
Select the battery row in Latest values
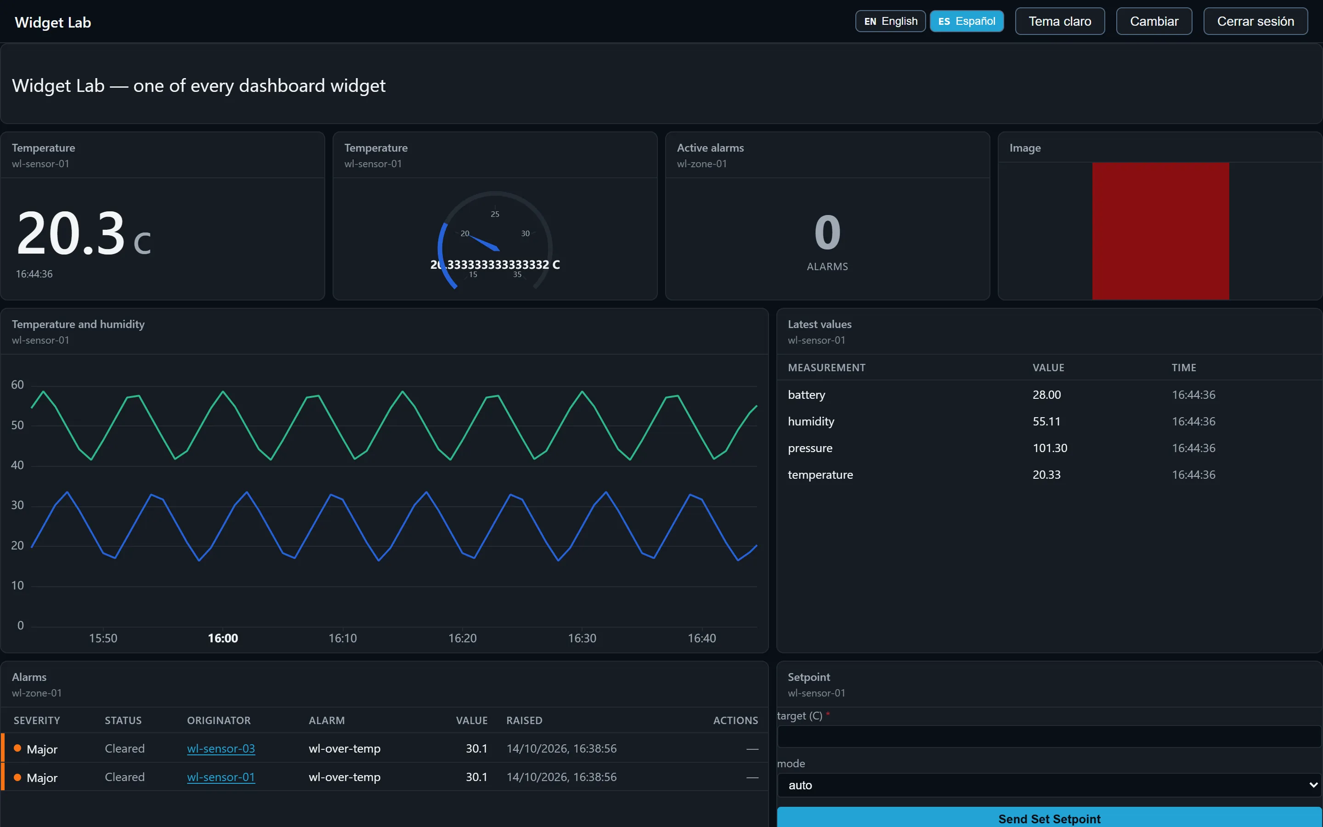tap(1049, 394)
